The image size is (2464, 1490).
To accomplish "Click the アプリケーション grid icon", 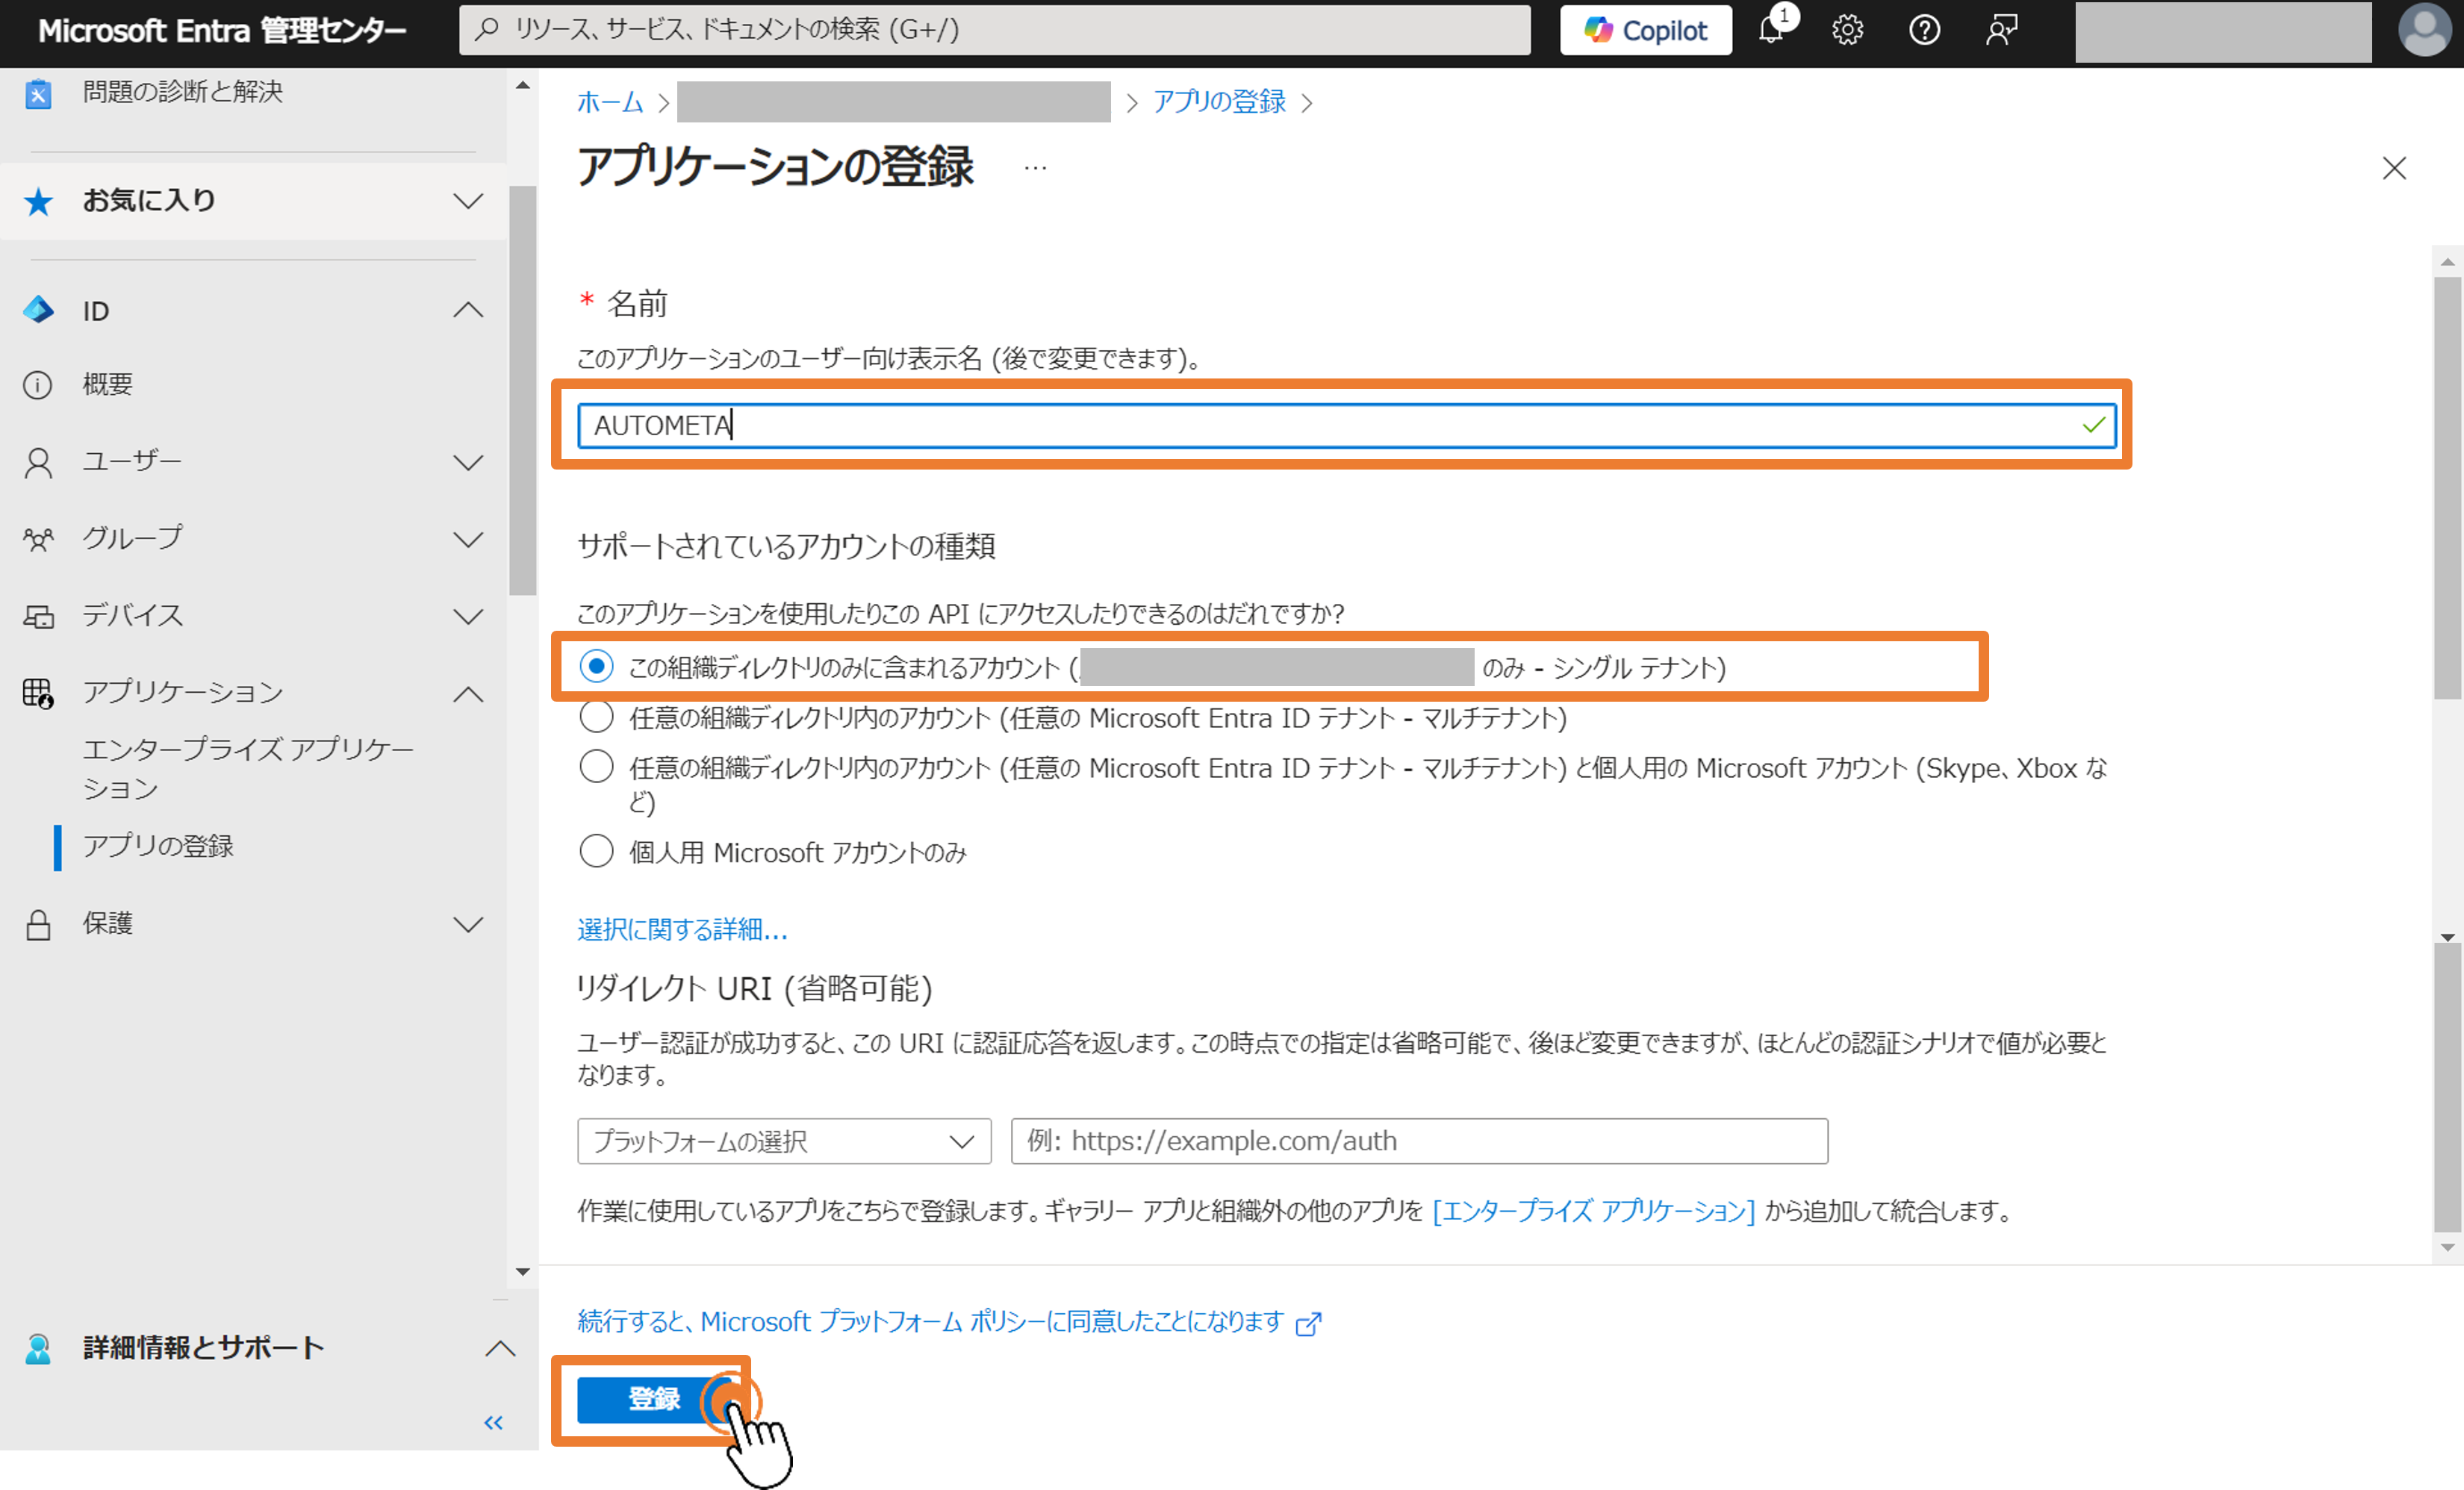I will pos(38,693).
